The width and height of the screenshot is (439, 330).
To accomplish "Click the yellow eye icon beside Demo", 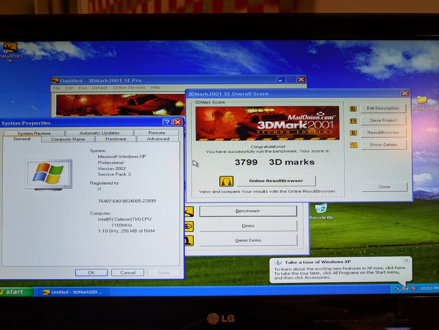I will pos(189,226).
